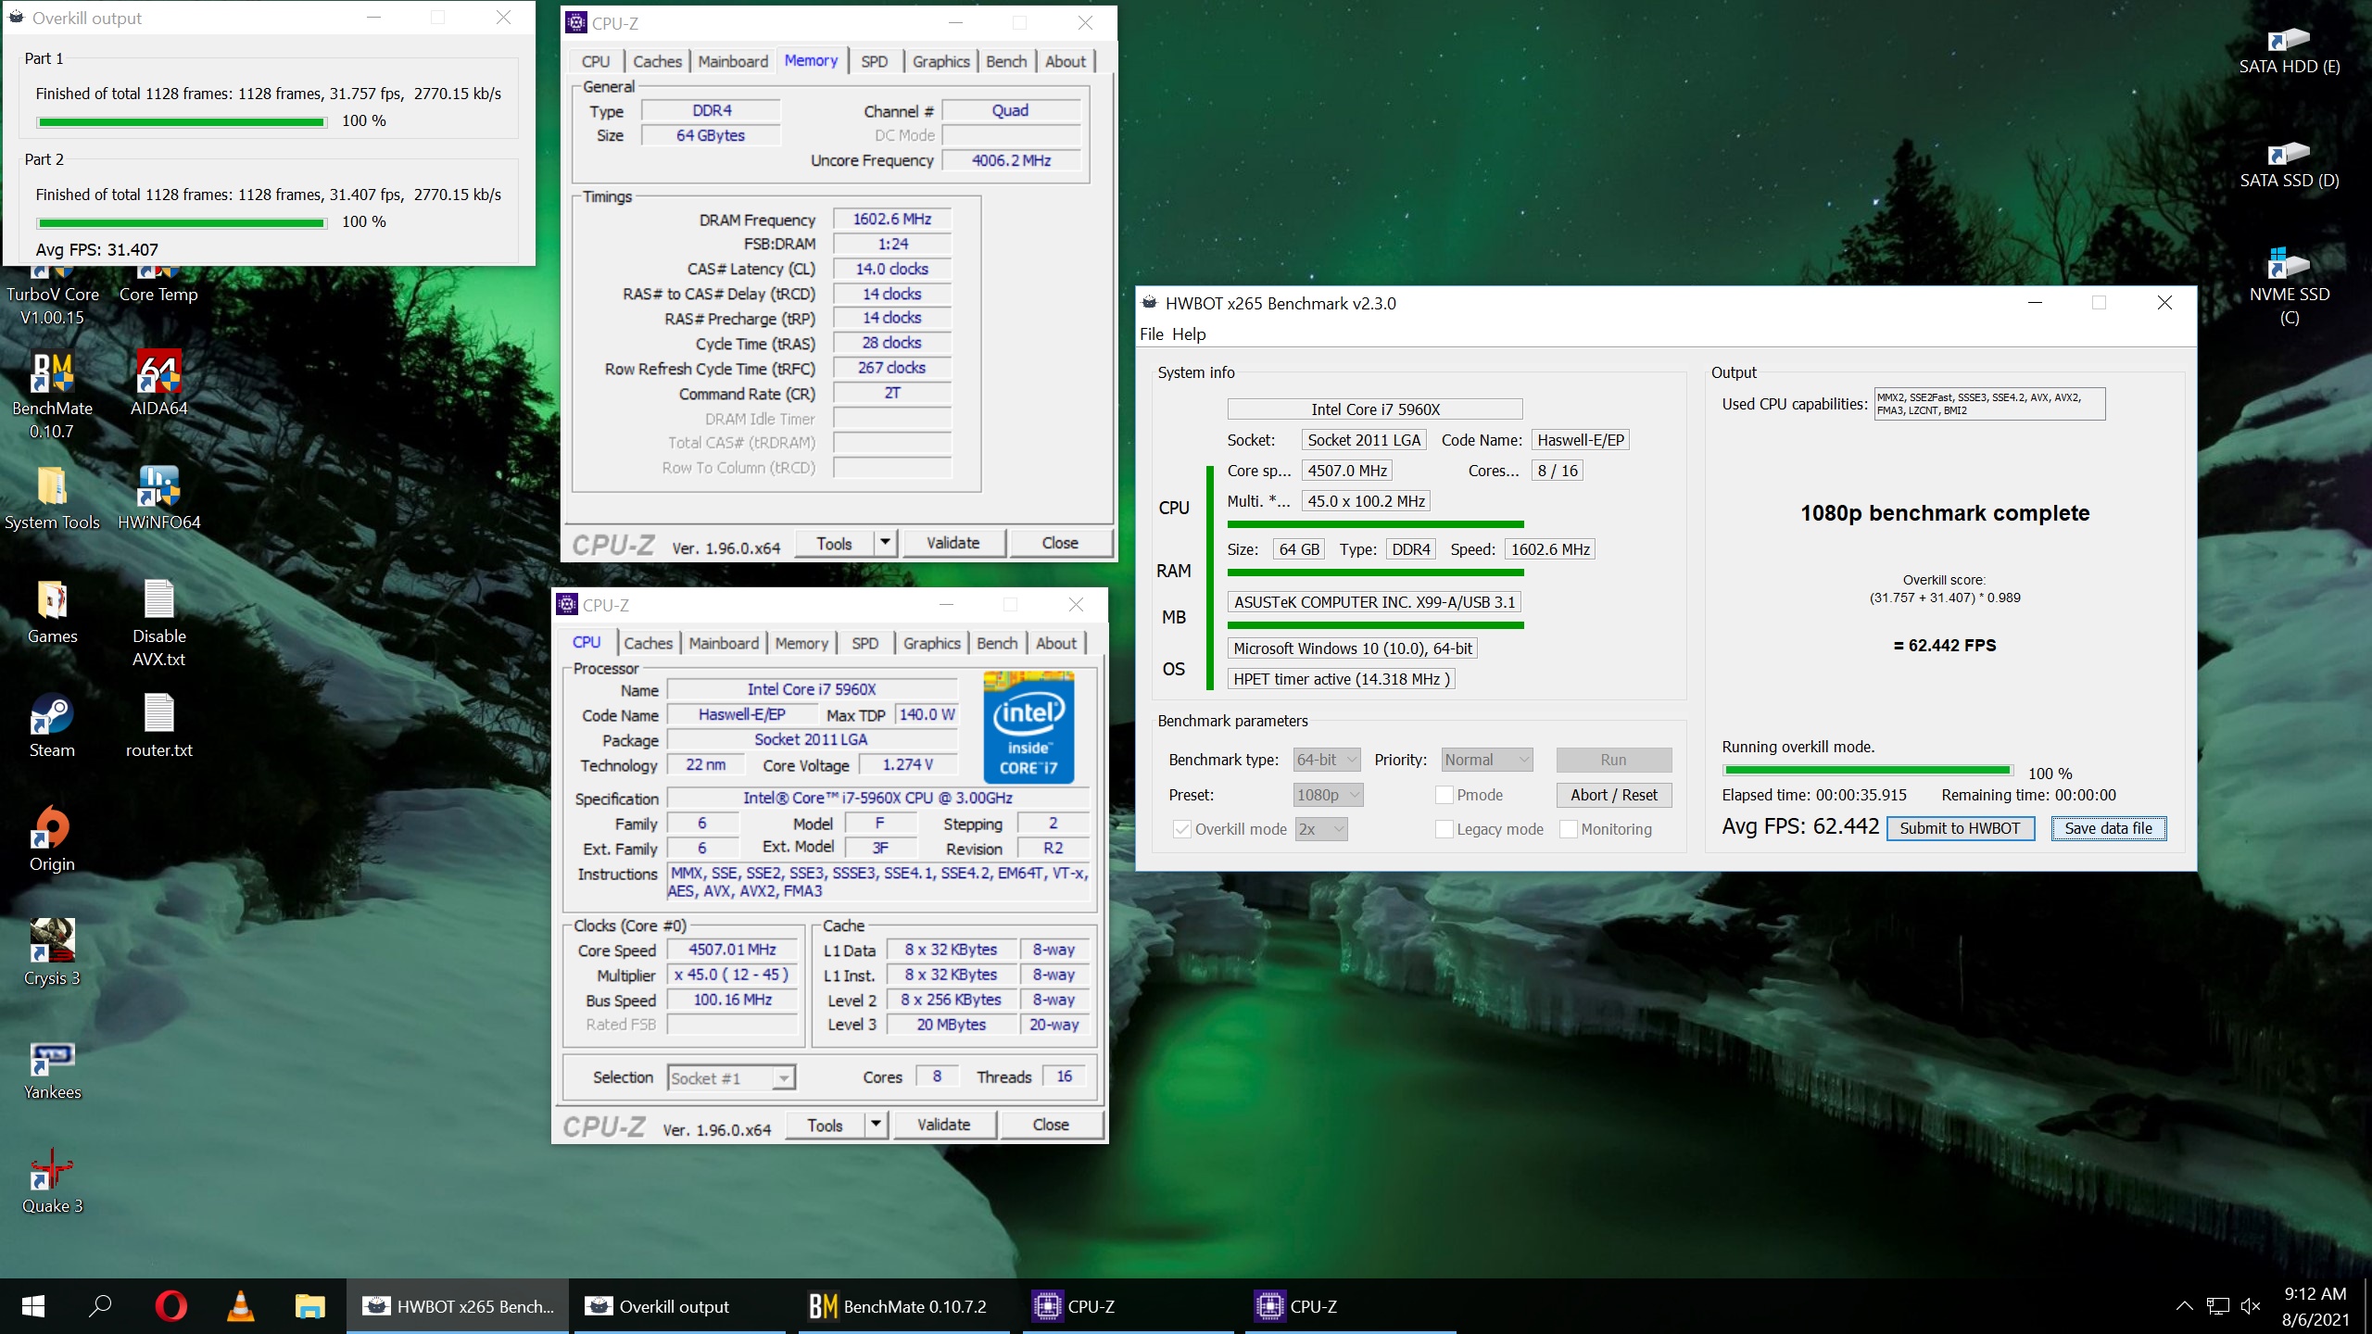Image resolution: width=2372 pixels, height=1334 pixels.
Task: Enable the Legacy mode checkbox
Action: click(1444, 829)
